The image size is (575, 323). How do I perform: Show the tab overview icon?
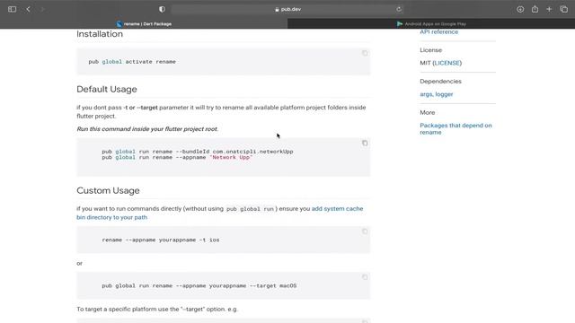[x=564, y=9]
